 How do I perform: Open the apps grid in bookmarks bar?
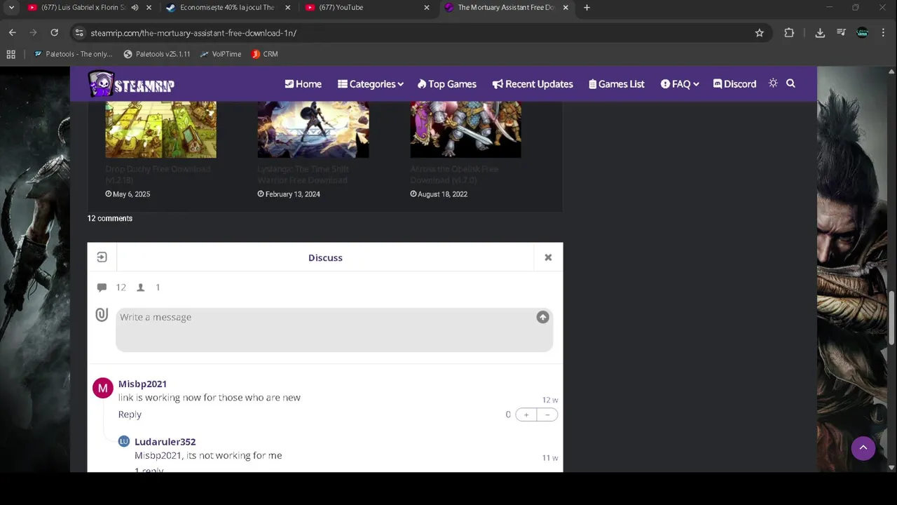11,54
